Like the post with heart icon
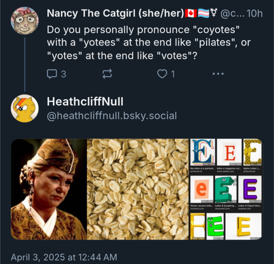 click(162, 74)
